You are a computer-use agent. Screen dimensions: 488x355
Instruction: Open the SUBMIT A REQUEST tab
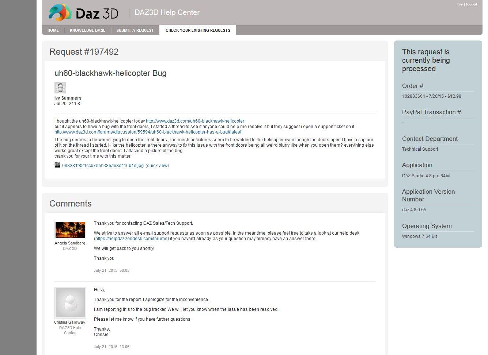point(135,30)
